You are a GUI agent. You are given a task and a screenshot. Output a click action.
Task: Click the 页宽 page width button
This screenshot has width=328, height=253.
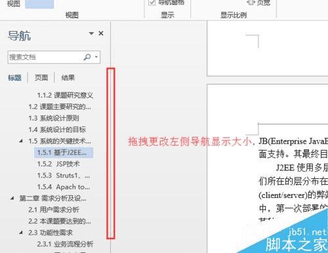[258, 3]
